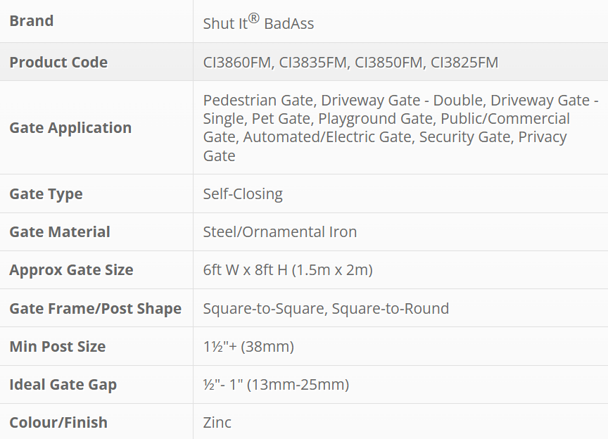Click the Self-Closing value
This screenshot has height=439, width=608.
(x=243, y=193)
